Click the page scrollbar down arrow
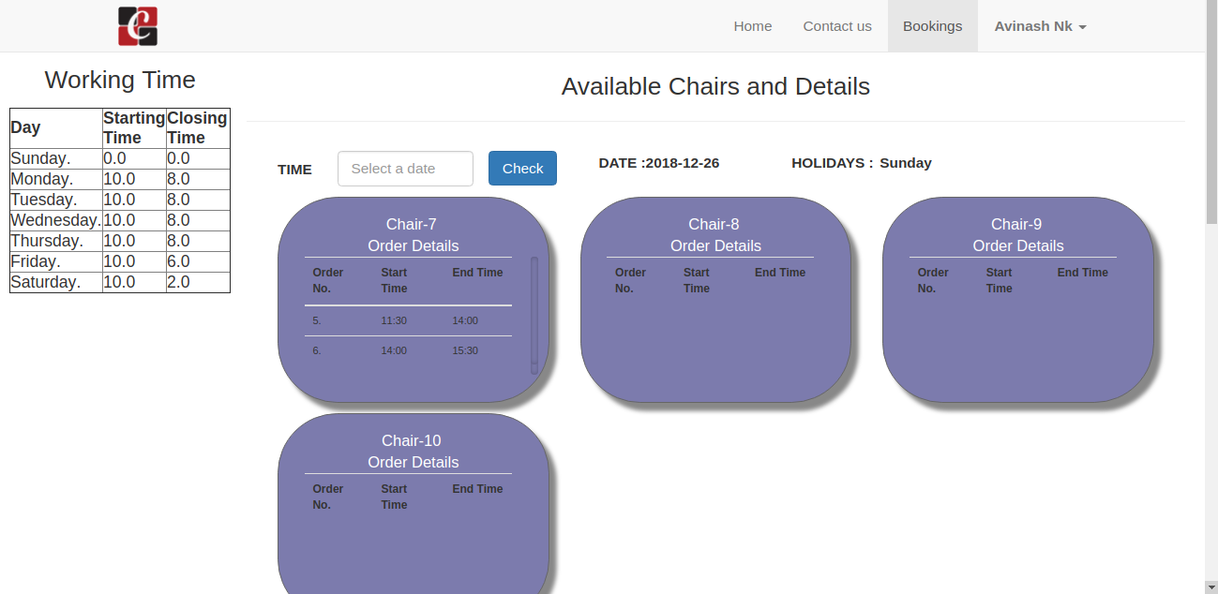 [1210, 587]
